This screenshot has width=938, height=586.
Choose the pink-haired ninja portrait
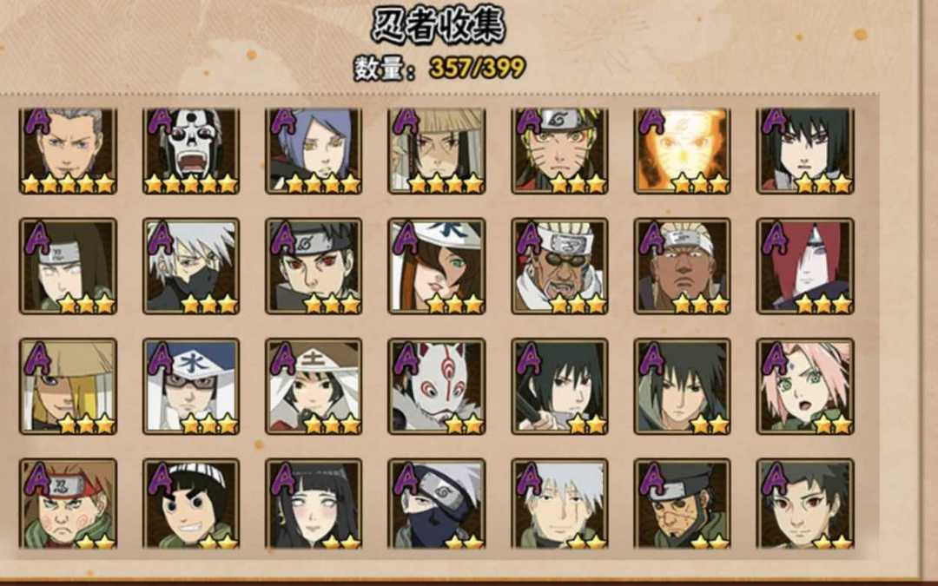pos(805,386)
